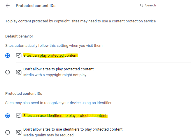Click monitor-check icon beside Sites can play protected content
This screenshot has height=139, width=191.
coord(19,55)
